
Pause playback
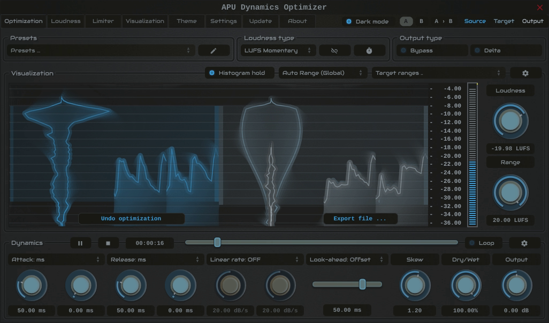(x=80, y=243)
